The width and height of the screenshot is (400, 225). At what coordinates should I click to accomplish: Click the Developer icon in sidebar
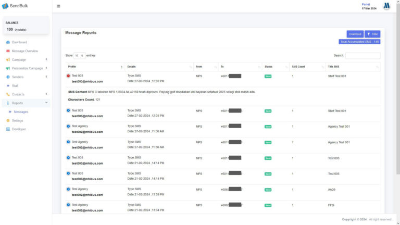click(x=8, y=129)
